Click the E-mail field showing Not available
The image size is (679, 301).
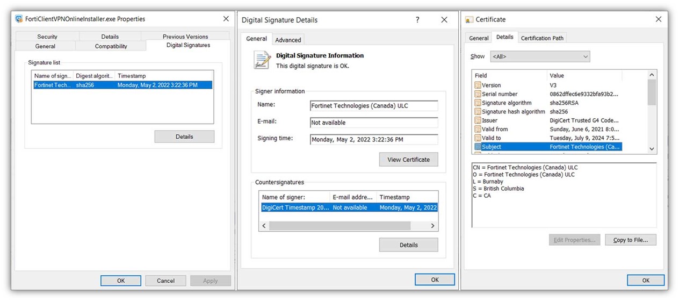[x=374, y=123]
